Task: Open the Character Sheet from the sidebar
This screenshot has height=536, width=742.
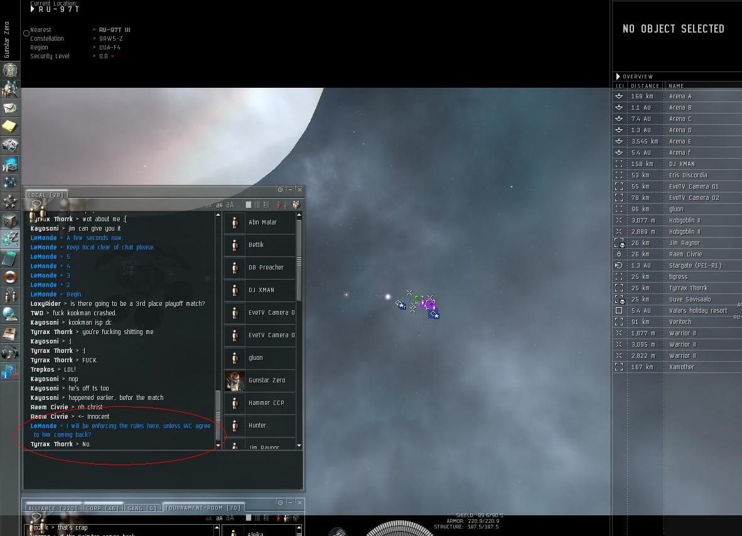Action: (x=10, y=70)
